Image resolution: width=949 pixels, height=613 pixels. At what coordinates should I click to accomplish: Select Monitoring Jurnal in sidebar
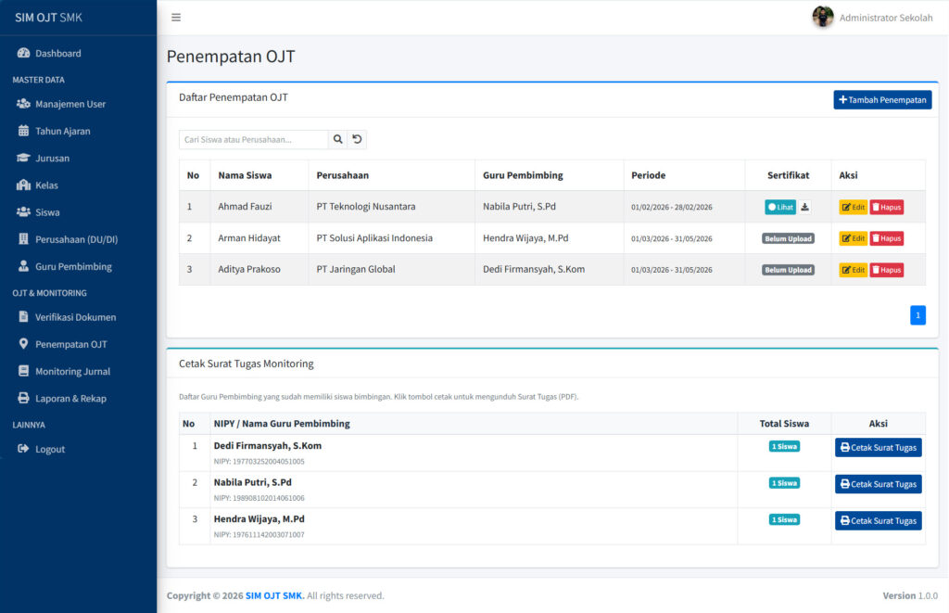tap(72, 372)
